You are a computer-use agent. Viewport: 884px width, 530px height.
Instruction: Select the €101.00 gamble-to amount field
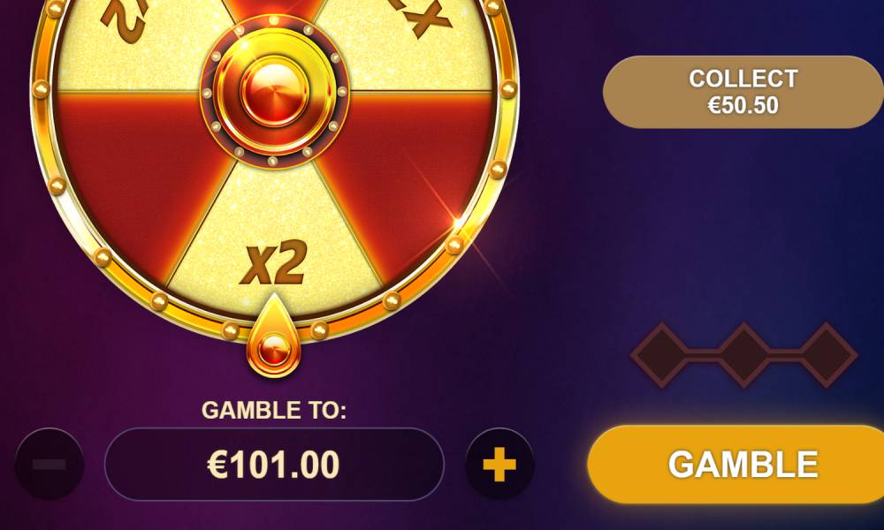pyautogui.click(x=274, y=464)
